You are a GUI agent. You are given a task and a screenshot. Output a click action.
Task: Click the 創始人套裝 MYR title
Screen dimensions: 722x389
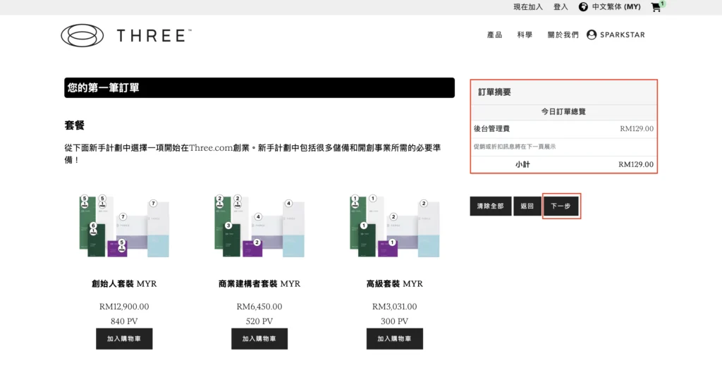124,284
